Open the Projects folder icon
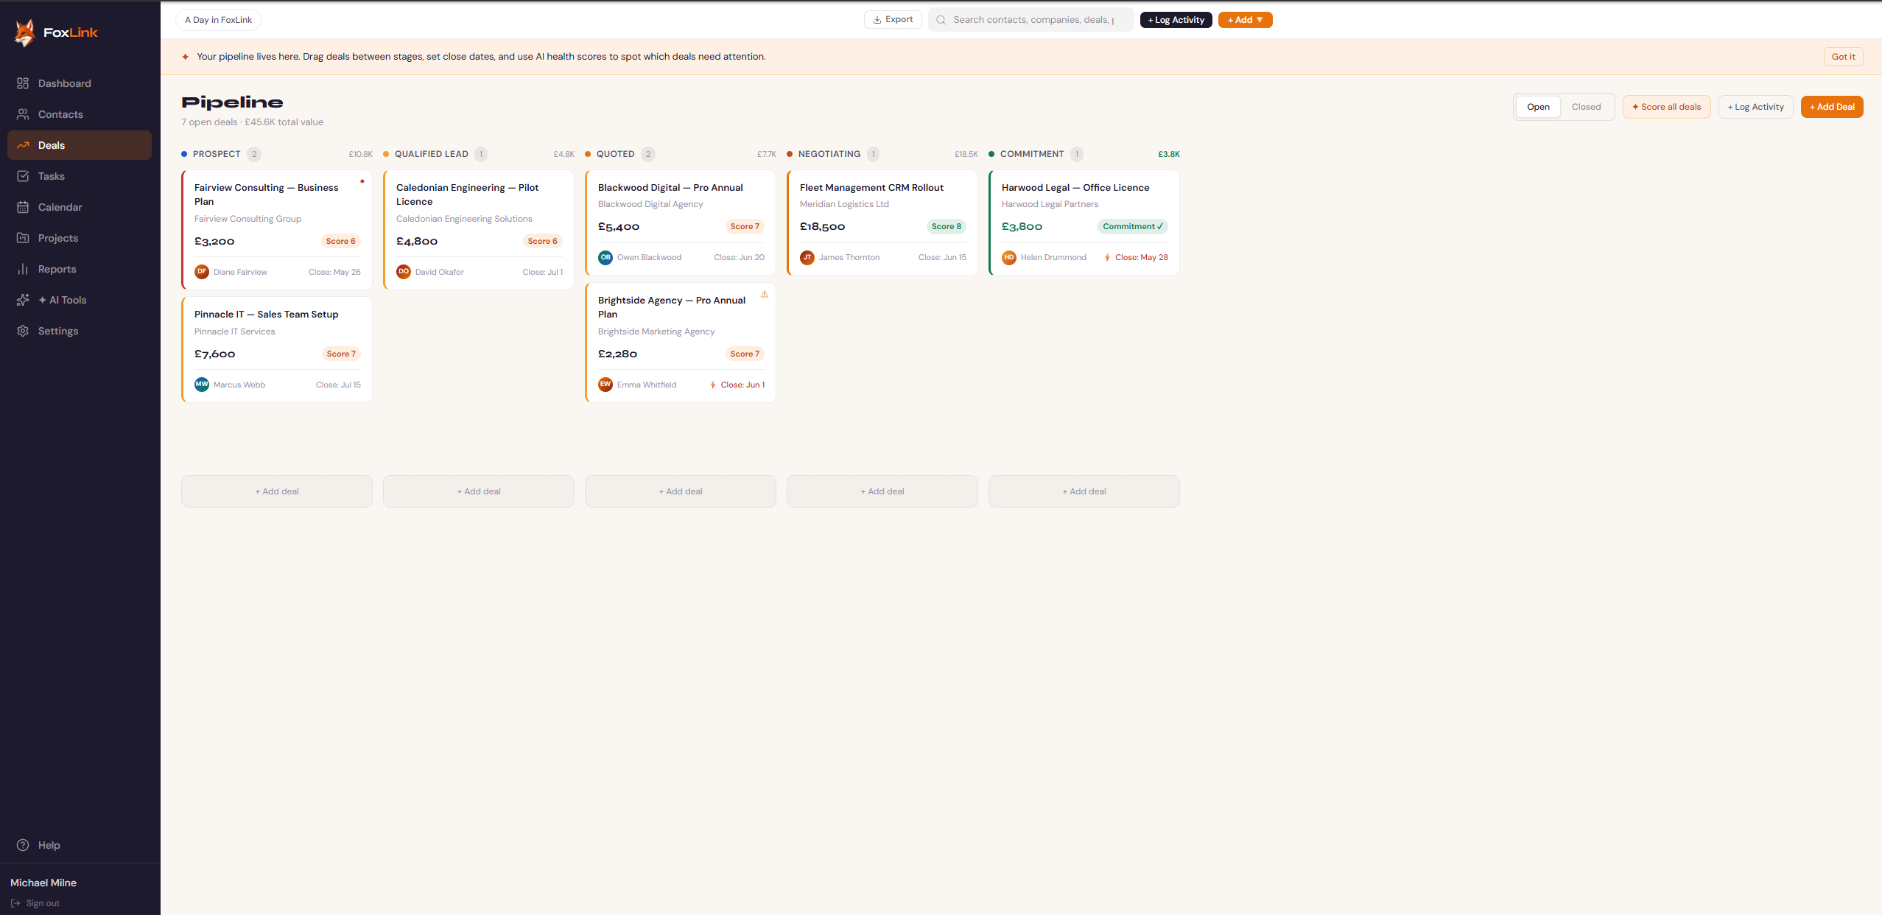Image resolution: width=1882 pixels, height=915 pixels. pyautogui.click(x=23, y=238)
